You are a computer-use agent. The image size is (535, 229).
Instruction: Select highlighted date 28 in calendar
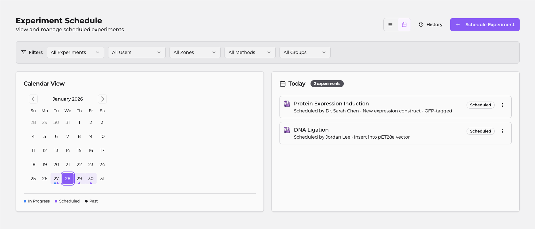click(68, 179)
